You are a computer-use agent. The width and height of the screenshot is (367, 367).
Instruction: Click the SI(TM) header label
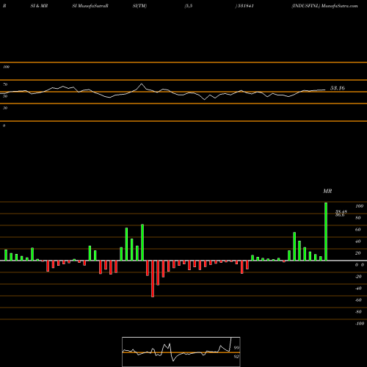click(139, 6)
